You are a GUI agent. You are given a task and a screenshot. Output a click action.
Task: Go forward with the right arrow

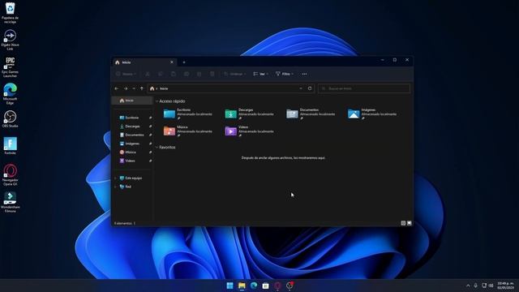tap(126, 88)
